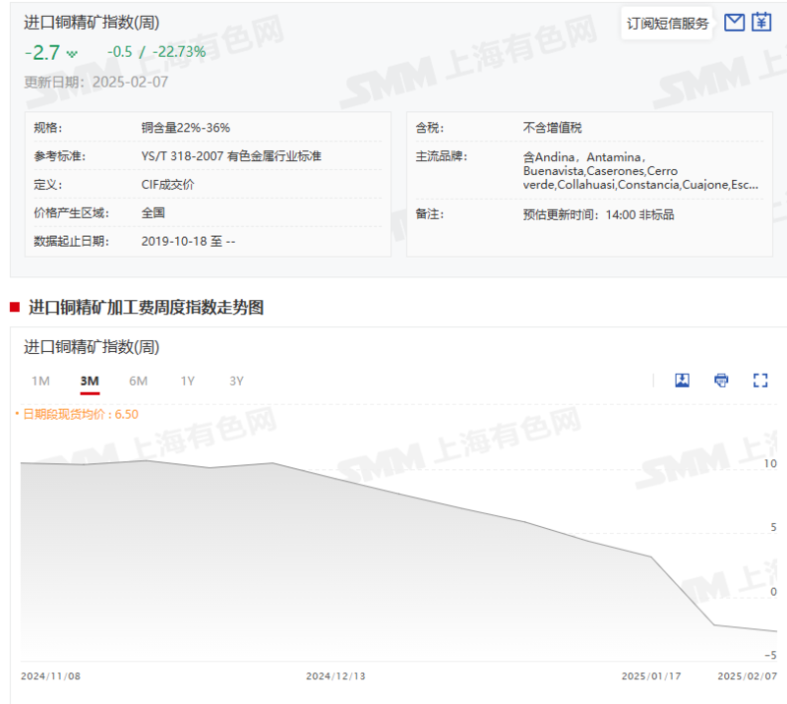Screen dimensions: 787x704
Task: Click the CIF成交价 definition value
Action: (x=167, y=185)
